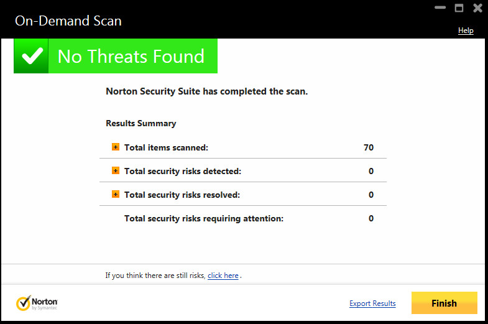Image resolution: width=488 pixels, height=324 pixels.
Task: Minimize the On-Demand Scan window
Action: (441, 9)
